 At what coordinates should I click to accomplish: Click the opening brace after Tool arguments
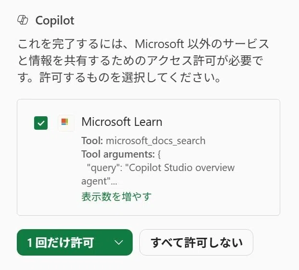(x=159, y=154)
